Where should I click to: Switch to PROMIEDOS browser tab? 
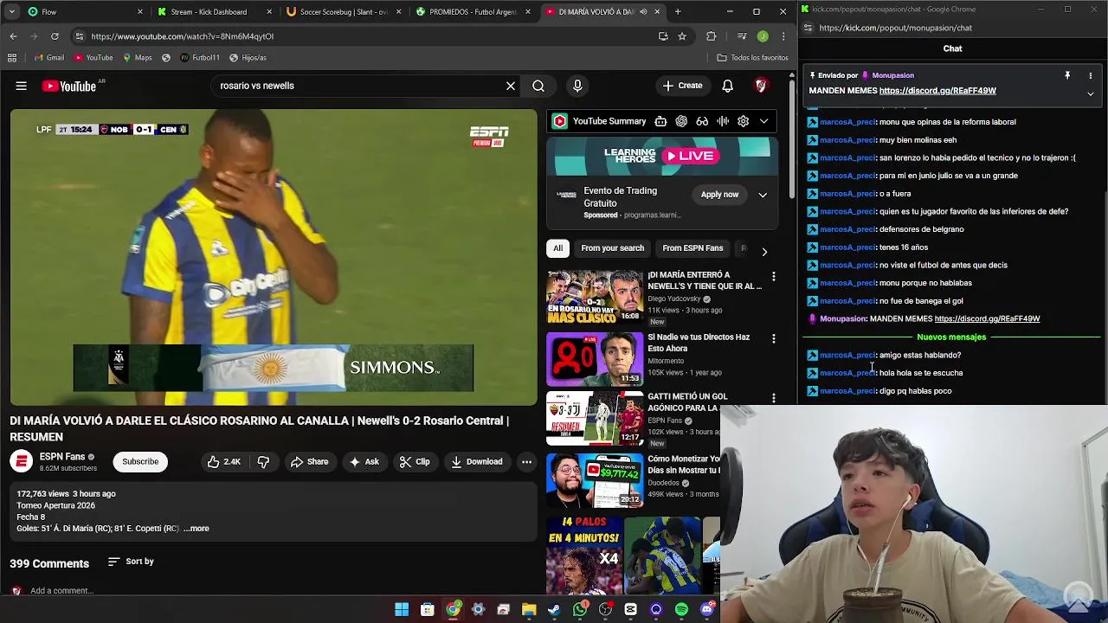[x=472, y=12]
